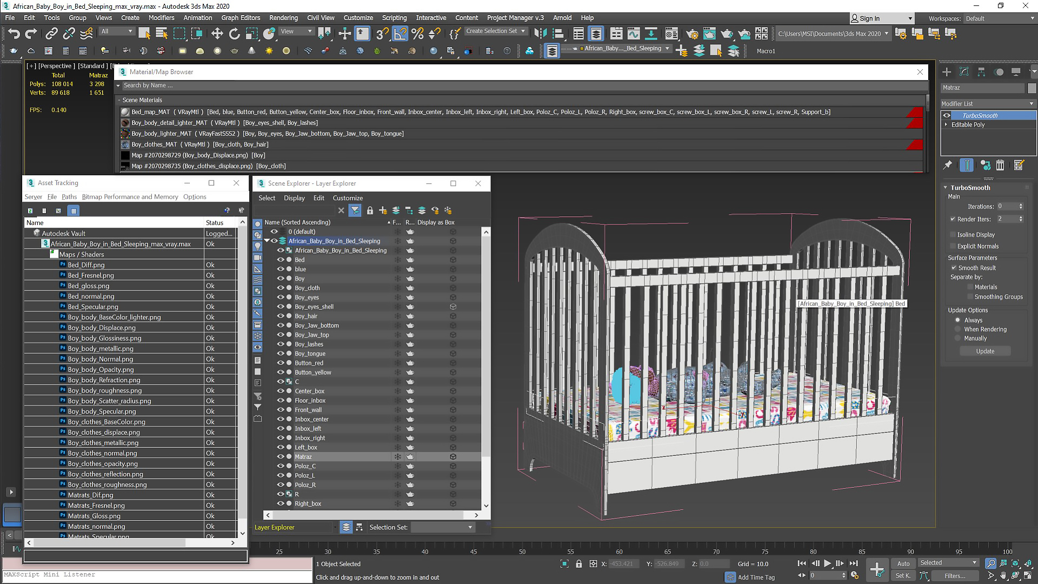Open Customize menu in Scene Explorer
The height and width of the screenshot is (584, 1038).
click(x=348, y=198)
